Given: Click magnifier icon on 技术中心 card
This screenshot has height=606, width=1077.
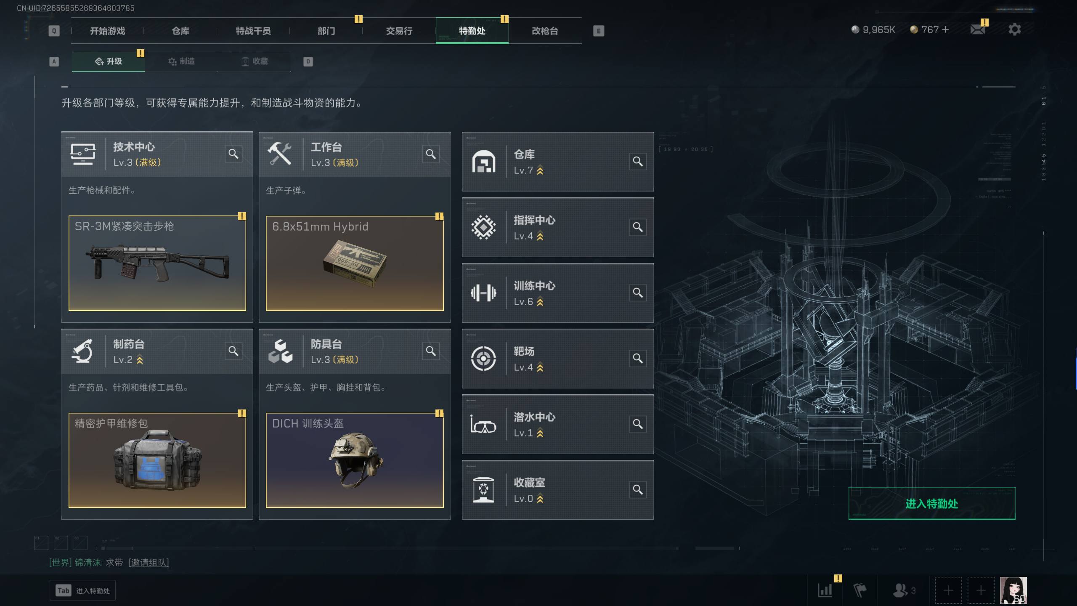Looking at the screenshot, I should point(233,154).
